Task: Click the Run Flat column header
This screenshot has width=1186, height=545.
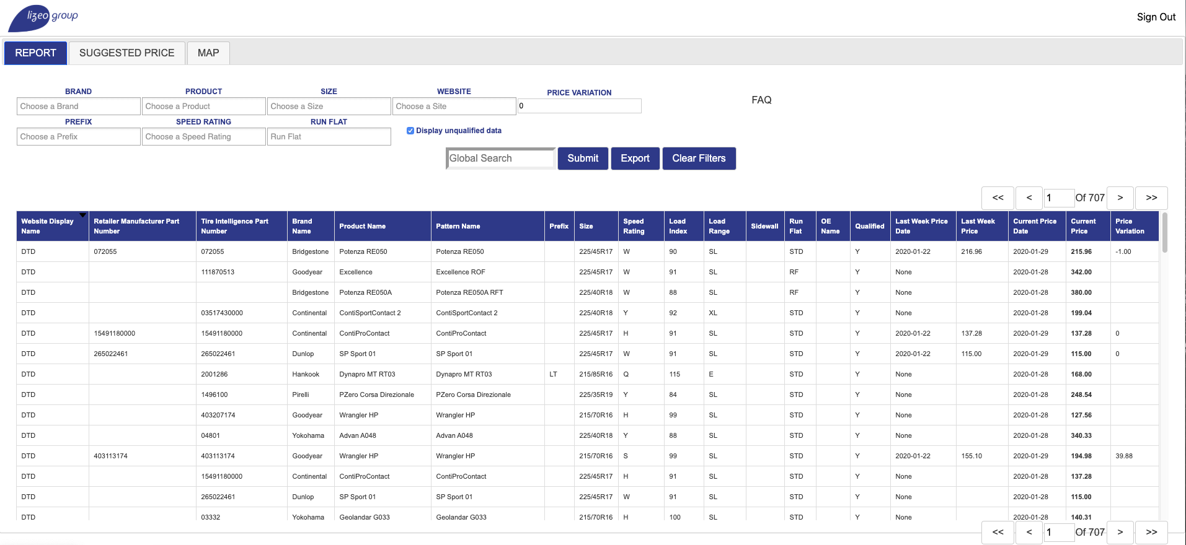Action: pyautogui.click(x=800, y=226)
